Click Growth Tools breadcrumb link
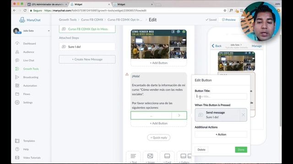Image resolution: width=293 pixels, height=164 pixels. (68, 20)
